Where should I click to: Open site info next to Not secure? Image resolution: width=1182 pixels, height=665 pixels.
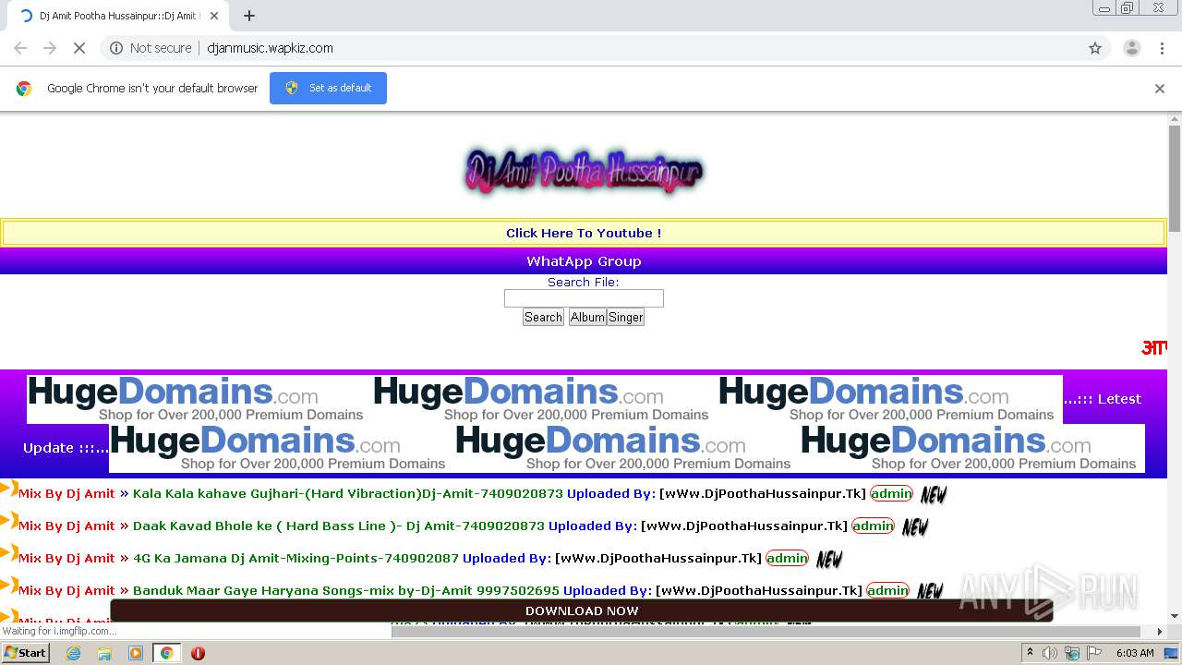click(116, 48)
